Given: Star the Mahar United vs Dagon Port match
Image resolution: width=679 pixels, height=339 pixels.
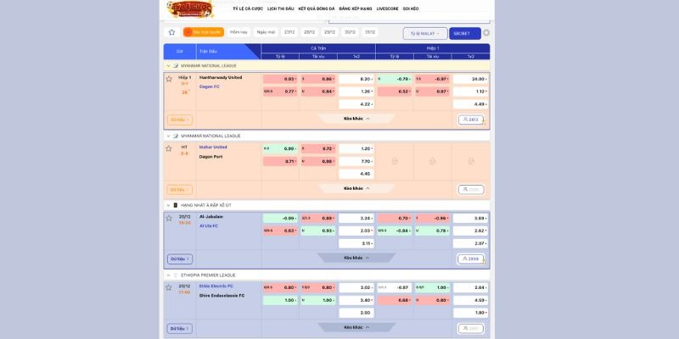Looking at the screenshot, I should coord(169,147).
